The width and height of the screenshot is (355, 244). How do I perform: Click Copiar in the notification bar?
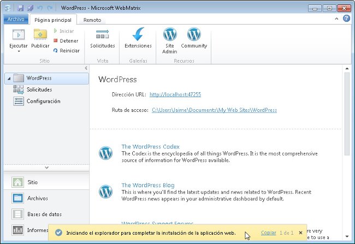click(268, 233)
